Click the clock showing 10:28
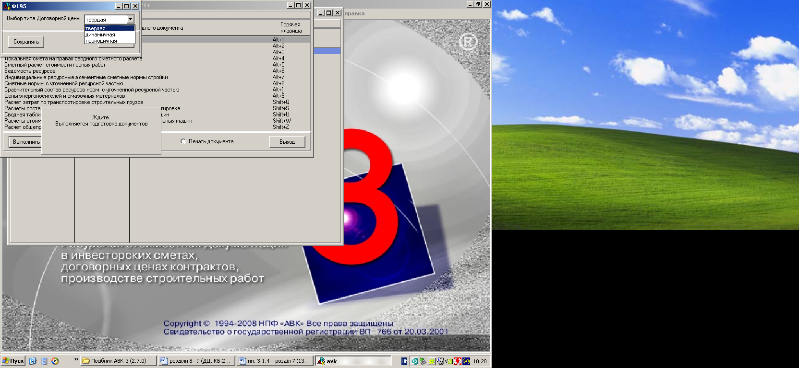 (480, 361)
